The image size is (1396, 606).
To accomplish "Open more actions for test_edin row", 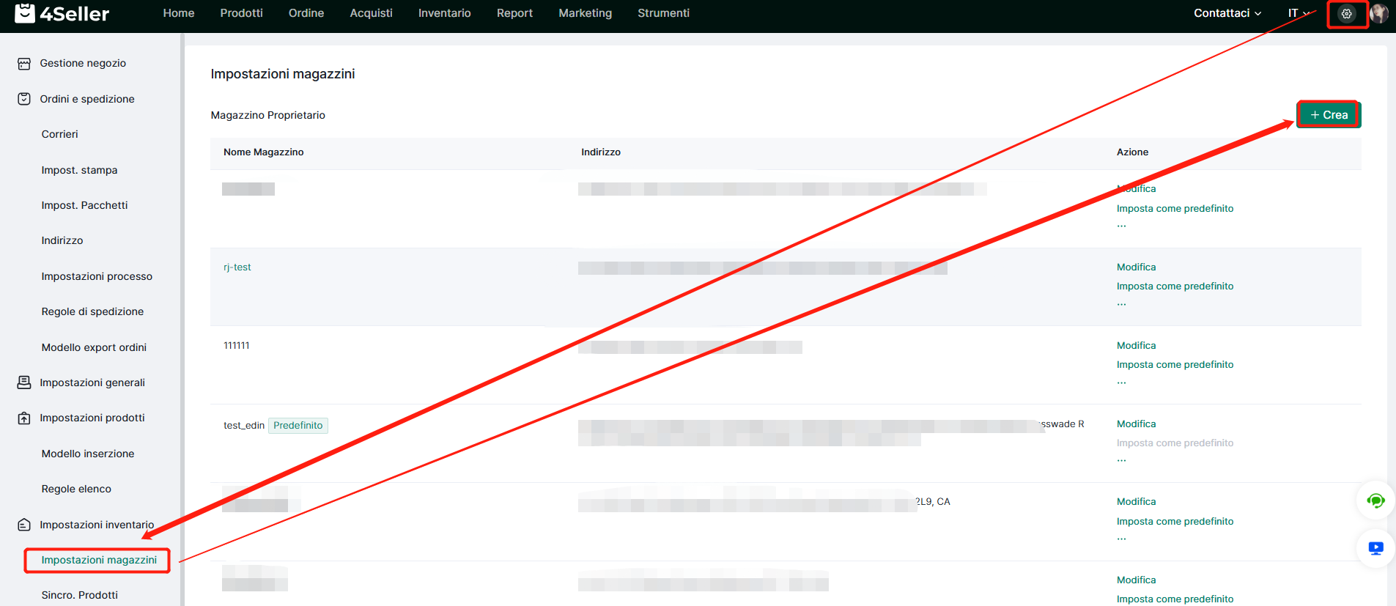I will (1121, 461).
